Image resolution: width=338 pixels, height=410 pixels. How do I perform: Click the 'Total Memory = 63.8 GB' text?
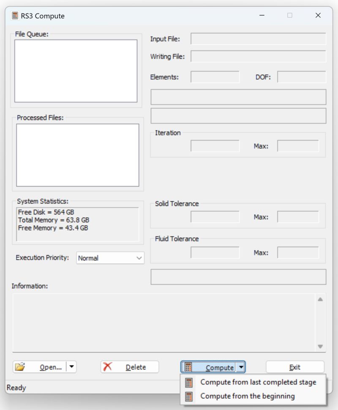click(54, 220)
